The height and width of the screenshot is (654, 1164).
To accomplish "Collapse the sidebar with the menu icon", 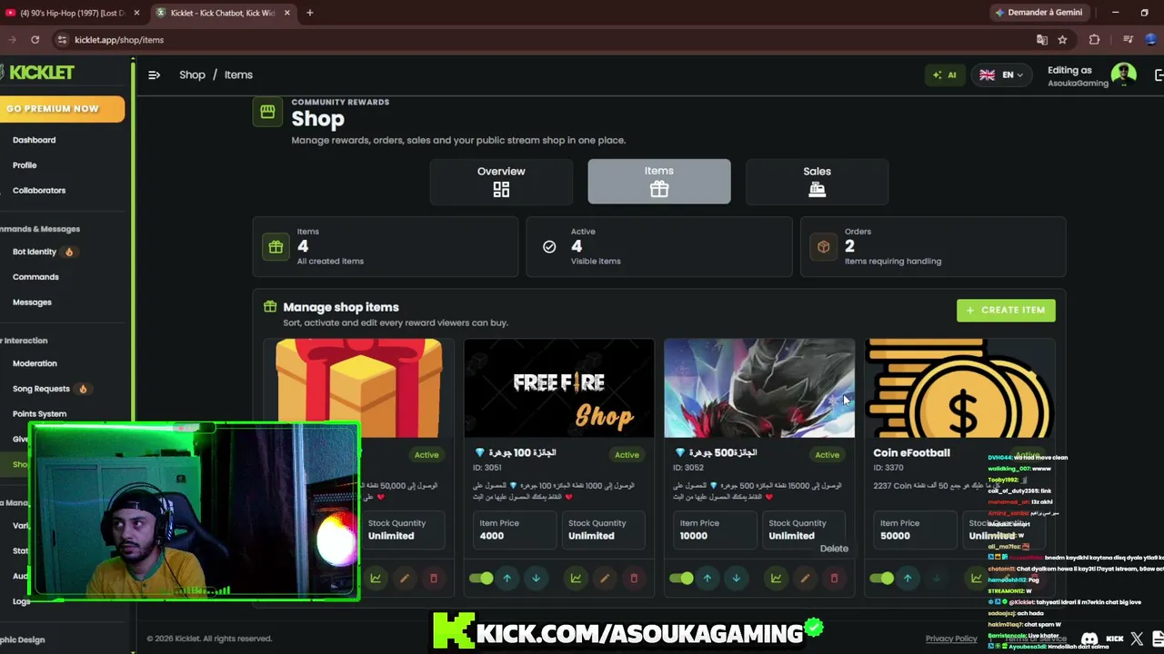I will [x=154, y=74].
